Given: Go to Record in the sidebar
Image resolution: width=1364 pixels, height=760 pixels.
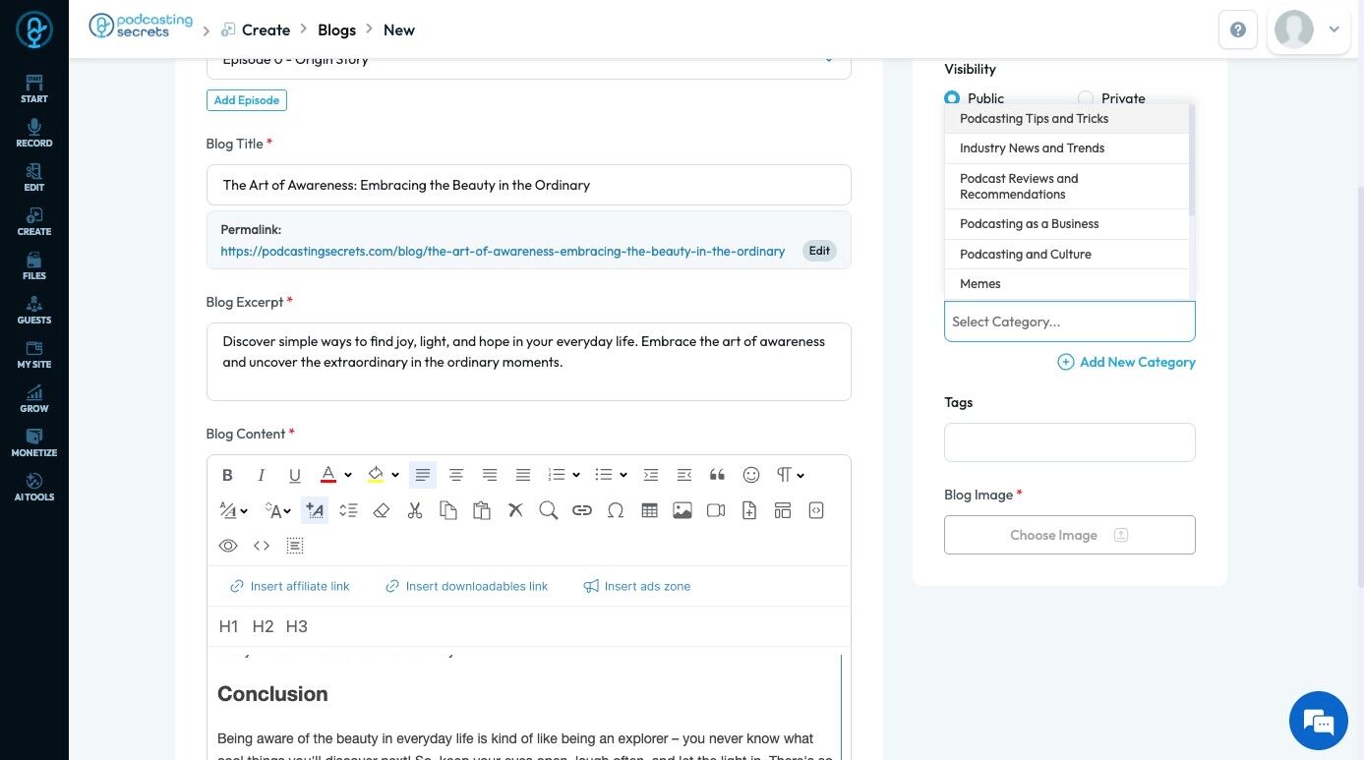Looking at the screenshot, I should click(34, 134).
